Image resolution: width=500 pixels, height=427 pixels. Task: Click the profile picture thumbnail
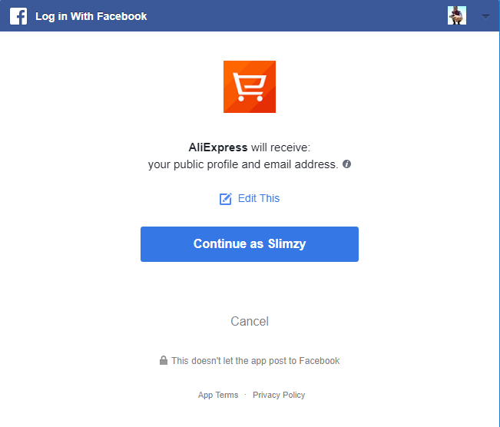pyautogui.click(x=457, y=15)
